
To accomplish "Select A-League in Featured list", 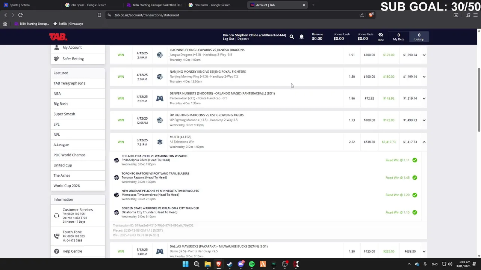I will 61,145.
